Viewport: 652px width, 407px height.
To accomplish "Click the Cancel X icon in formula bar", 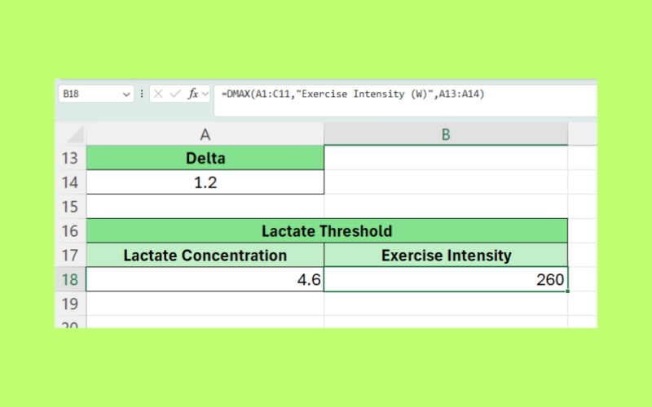I will (158, 94).
